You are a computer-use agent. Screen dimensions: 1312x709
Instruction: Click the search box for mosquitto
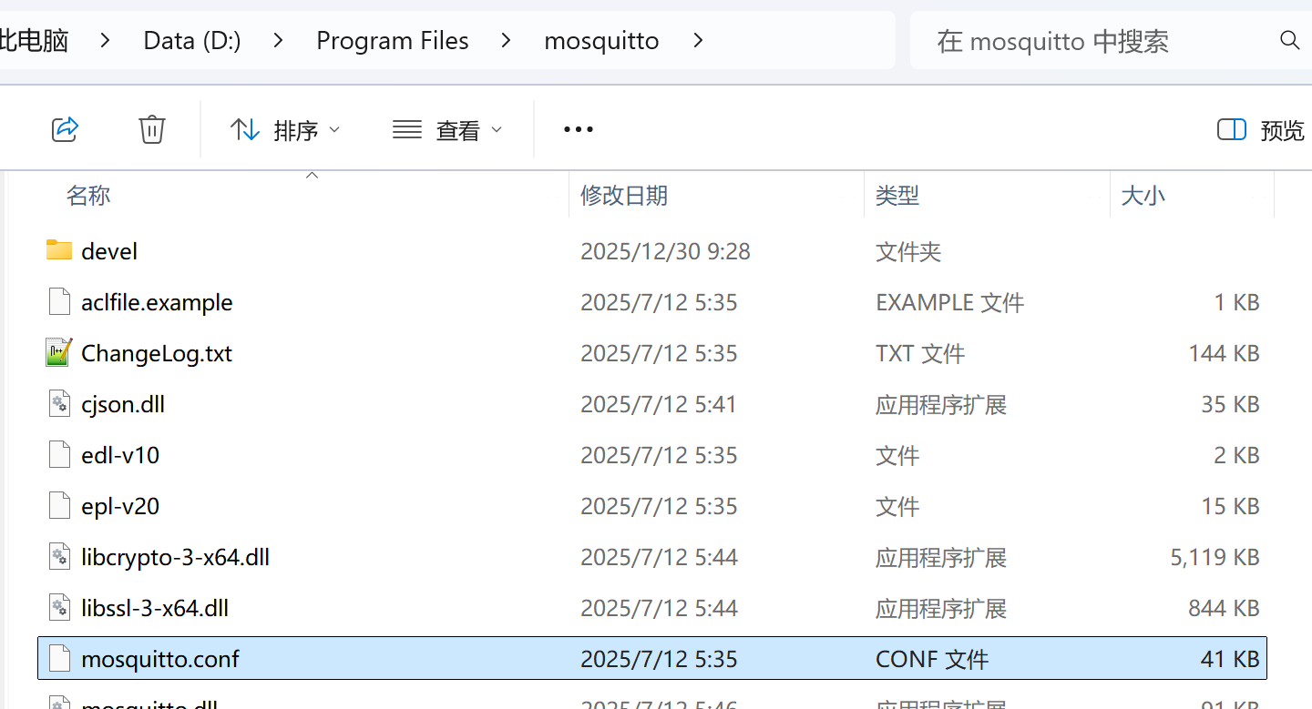click(1111, 40)
